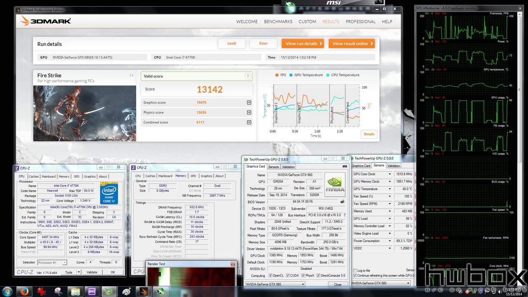The image size is (528, 297).
Task: Open chart Details button
Action: coord(369,134)
